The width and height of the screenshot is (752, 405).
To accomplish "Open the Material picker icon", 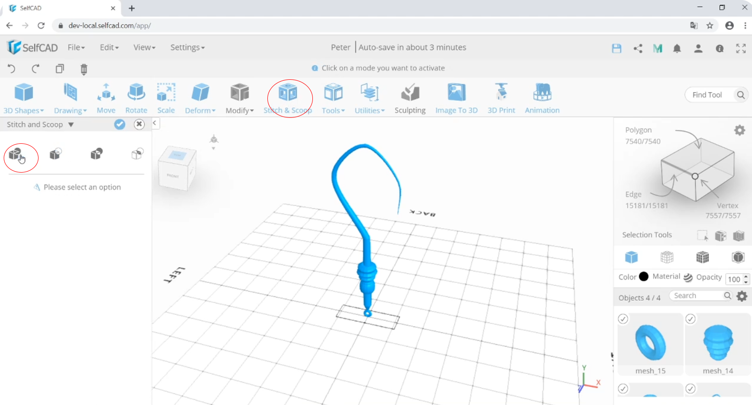I will pyautogui.click(x=688, y=277).
